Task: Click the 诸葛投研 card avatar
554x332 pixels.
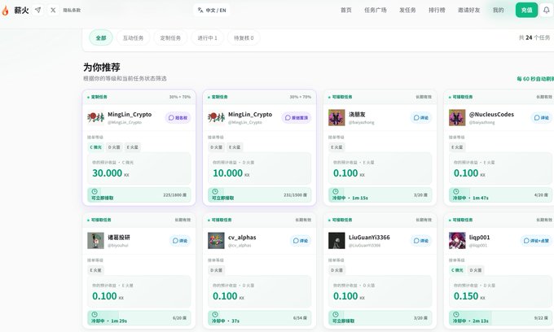Action: [x=96, y=241]
